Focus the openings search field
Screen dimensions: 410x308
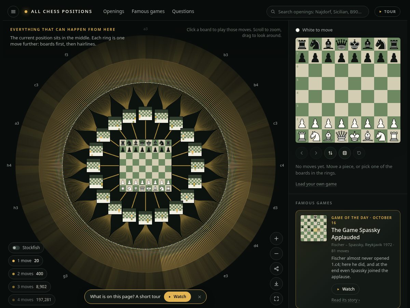click(x=318, y=12)
